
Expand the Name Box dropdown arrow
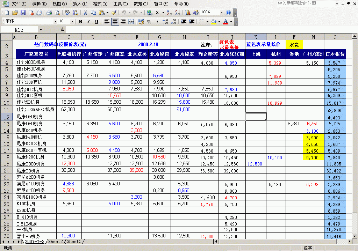click(41, 30)
